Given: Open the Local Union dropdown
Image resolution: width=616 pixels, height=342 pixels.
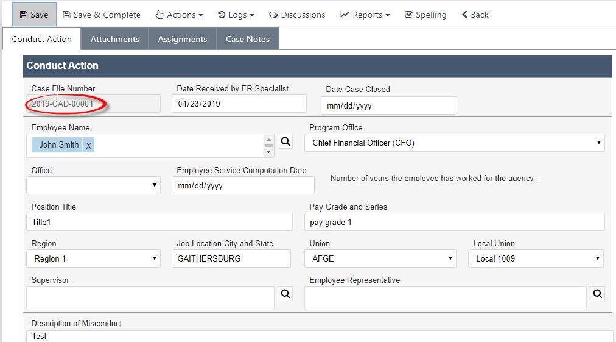Looking at the screenshot, I should click(536, 258).
